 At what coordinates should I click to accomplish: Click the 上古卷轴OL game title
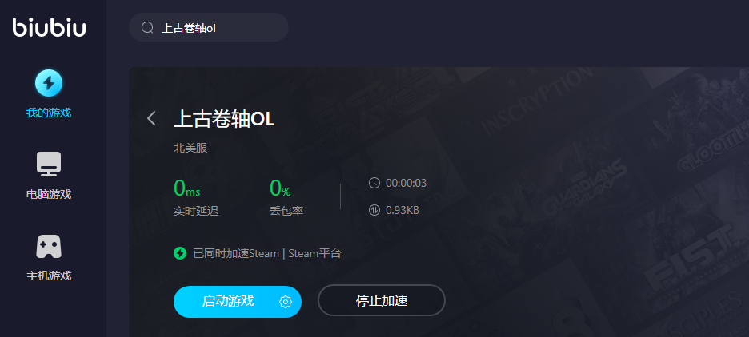(x=224, y=119)
